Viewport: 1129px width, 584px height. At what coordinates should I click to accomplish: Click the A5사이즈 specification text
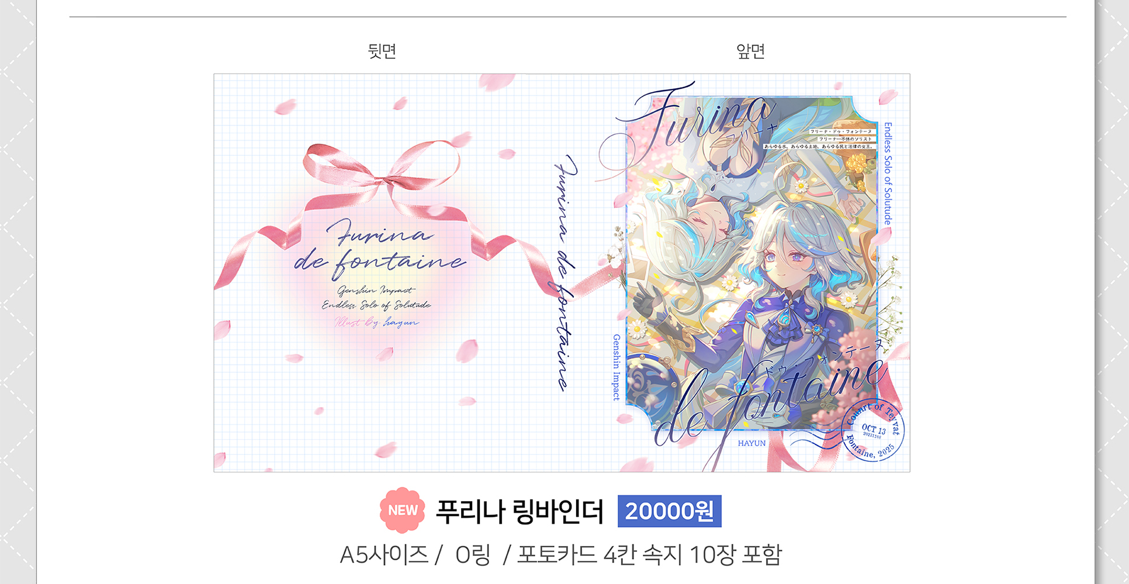pyautogui.click(x=385, y=554)
